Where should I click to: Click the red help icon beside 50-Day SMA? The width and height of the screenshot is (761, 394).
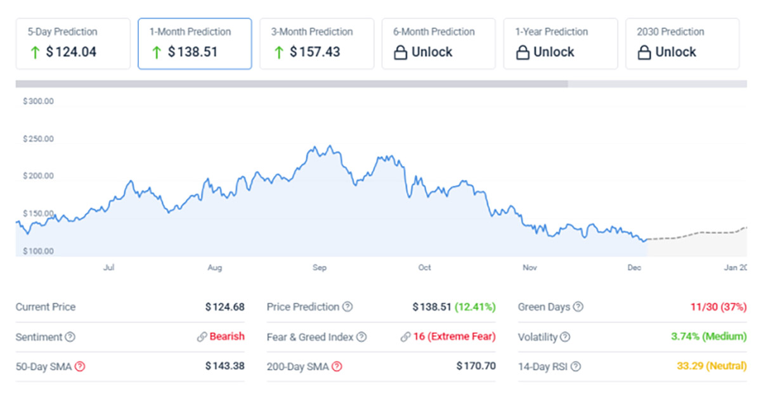(80, 366)
